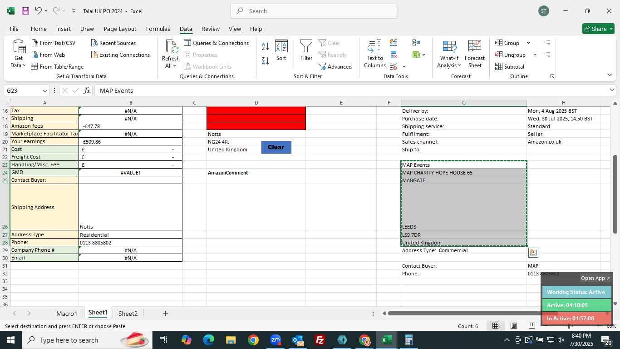Image resolution: width=620 pixels, height=349 pixels.
Task: Click the Undo arrow icon
Action: click(x=39, y=11)
